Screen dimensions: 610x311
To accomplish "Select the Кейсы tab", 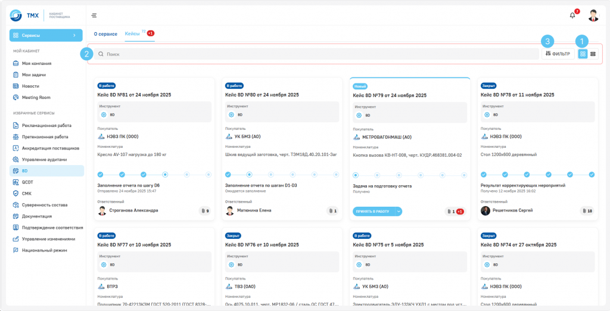I will coord(132,34).
